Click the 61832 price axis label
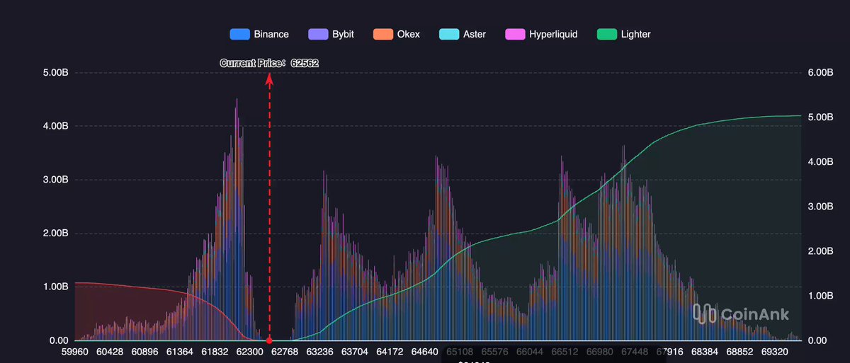Image resolution: width=850 pixels, height=363 pixels. (215, 352)
